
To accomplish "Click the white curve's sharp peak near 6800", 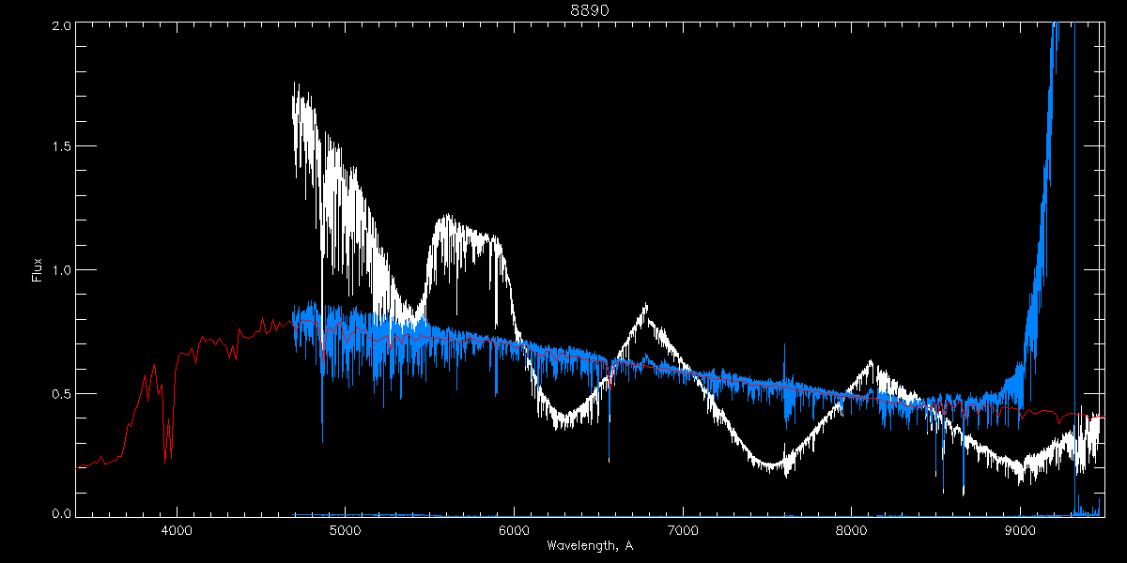I will point(645,307).
